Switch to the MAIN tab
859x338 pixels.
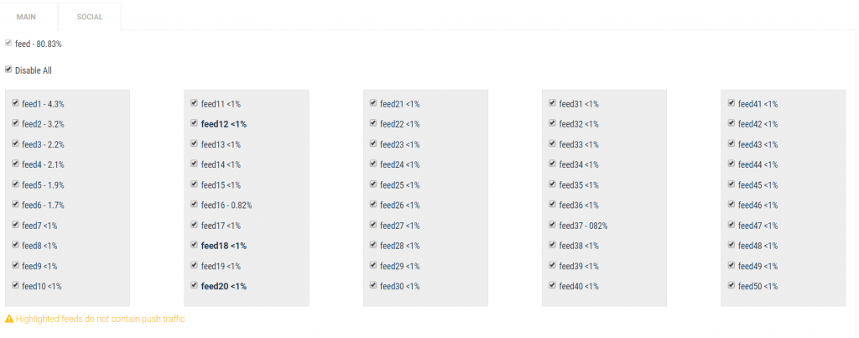click(26, 17)
